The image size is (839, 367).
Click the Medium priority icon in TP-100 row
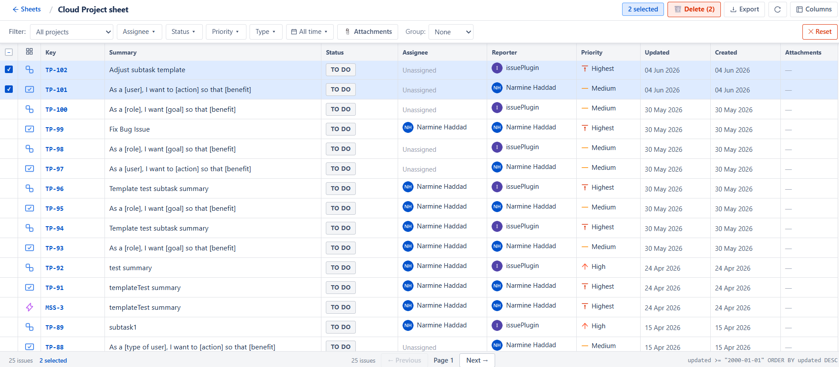[585, 108]
